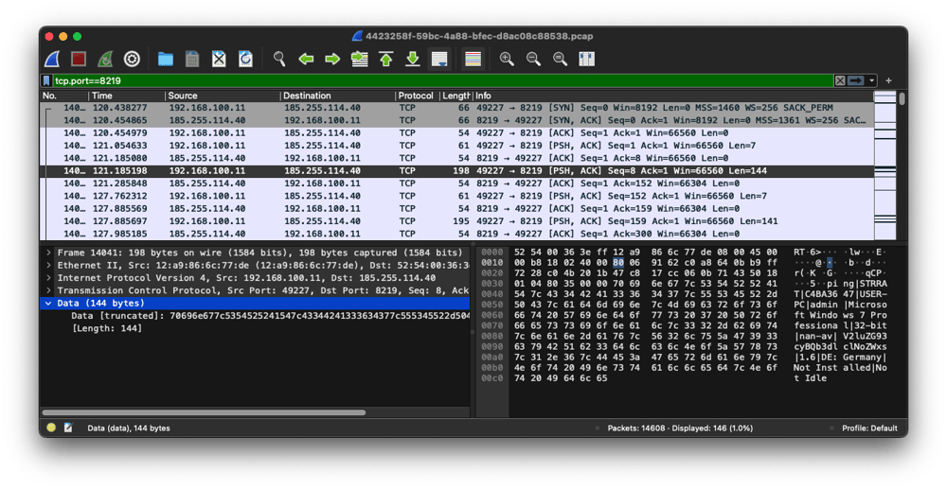Apply the display filter arrow button
The image size is (947, 489).
[x=856, y=81]
